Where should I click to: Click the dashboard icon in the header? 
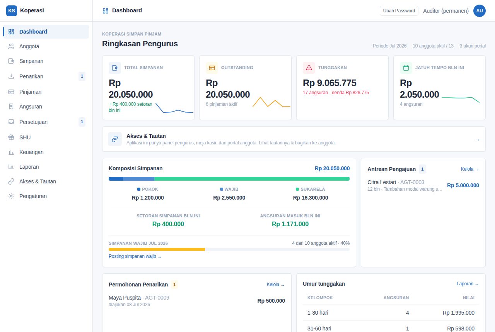point(106,11)
